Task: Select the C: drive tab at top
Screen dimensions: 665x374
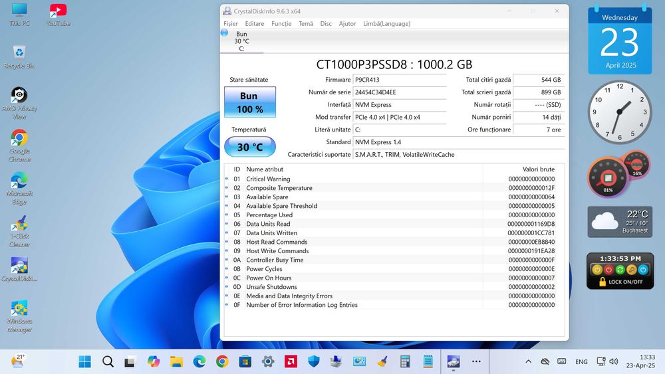Action: point(241,41)
